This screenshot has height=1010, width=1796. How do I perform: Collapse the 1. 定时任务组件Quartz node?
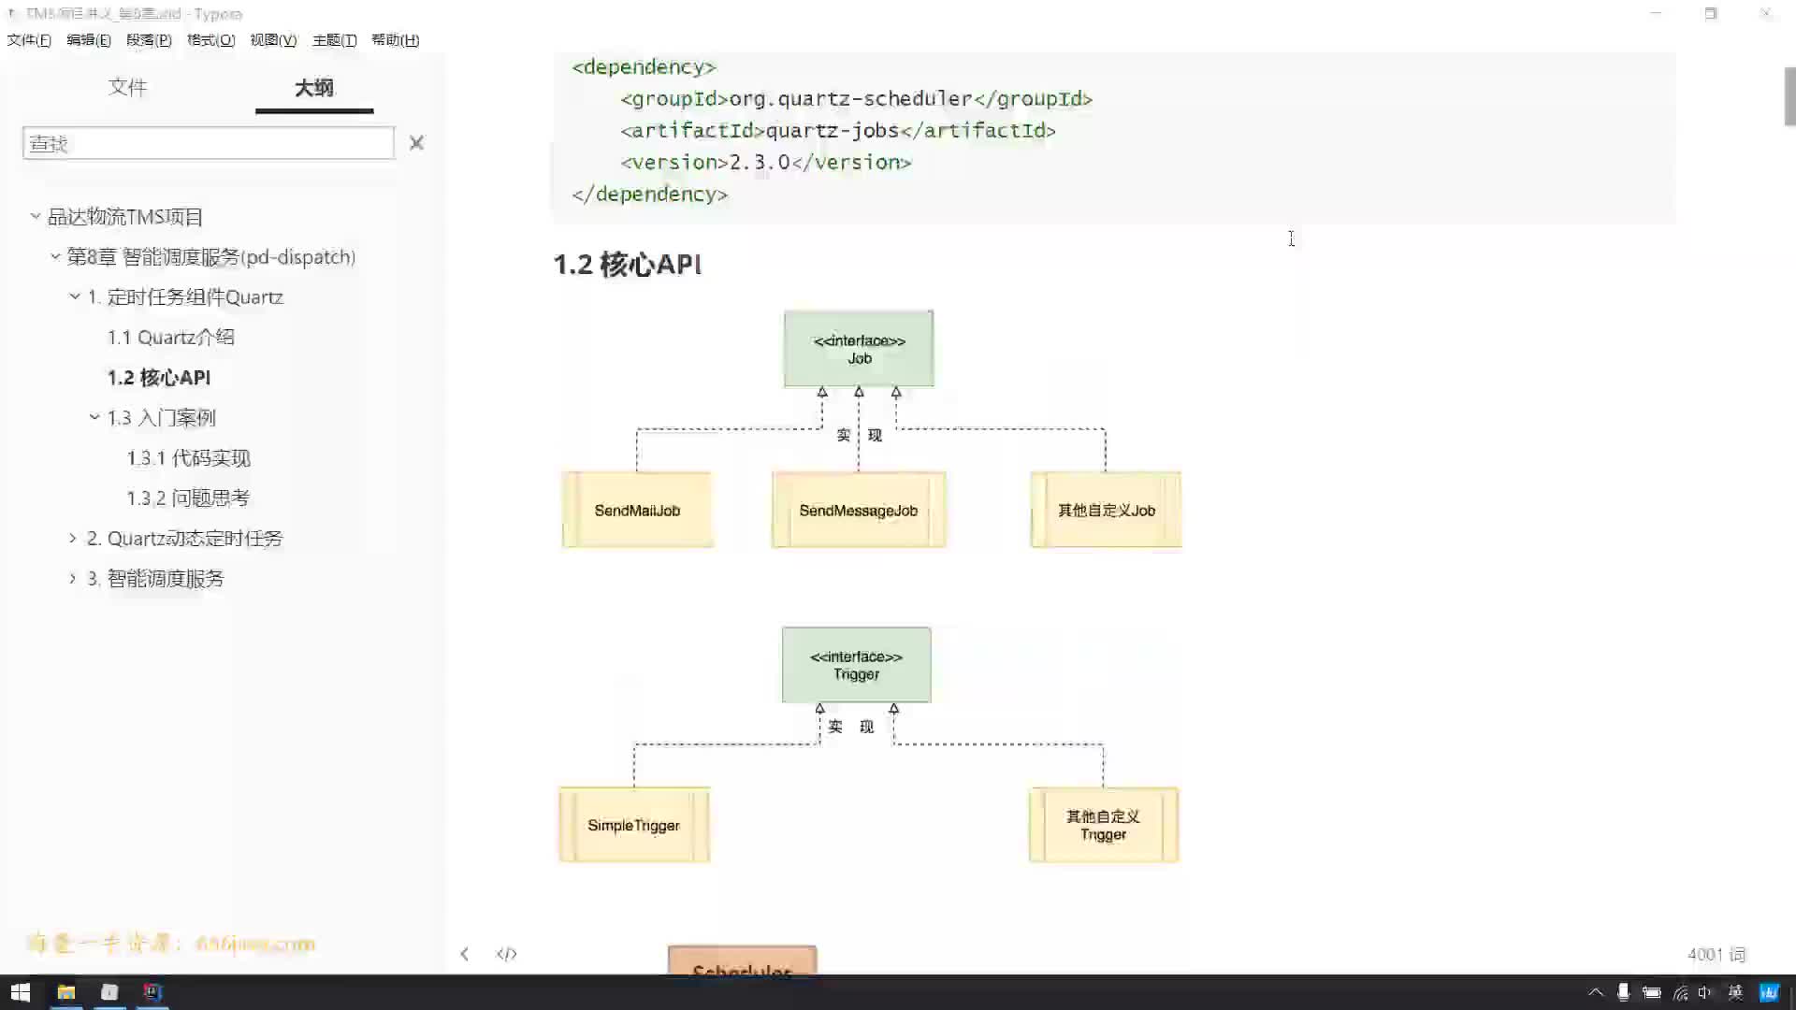click(75, 296)
